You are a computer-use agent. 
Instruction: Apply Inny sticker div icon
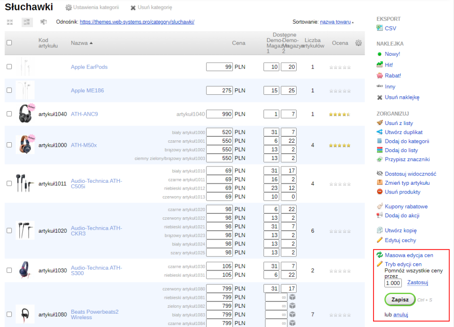(x=379, y=86)
